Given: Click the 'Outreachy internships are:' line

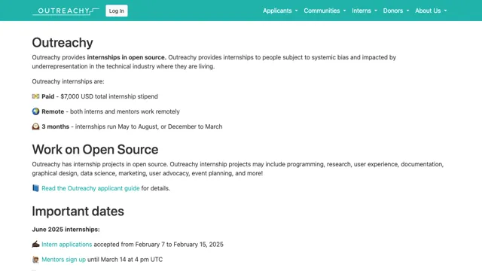Looking at the screenshot, I should point(68,81).
